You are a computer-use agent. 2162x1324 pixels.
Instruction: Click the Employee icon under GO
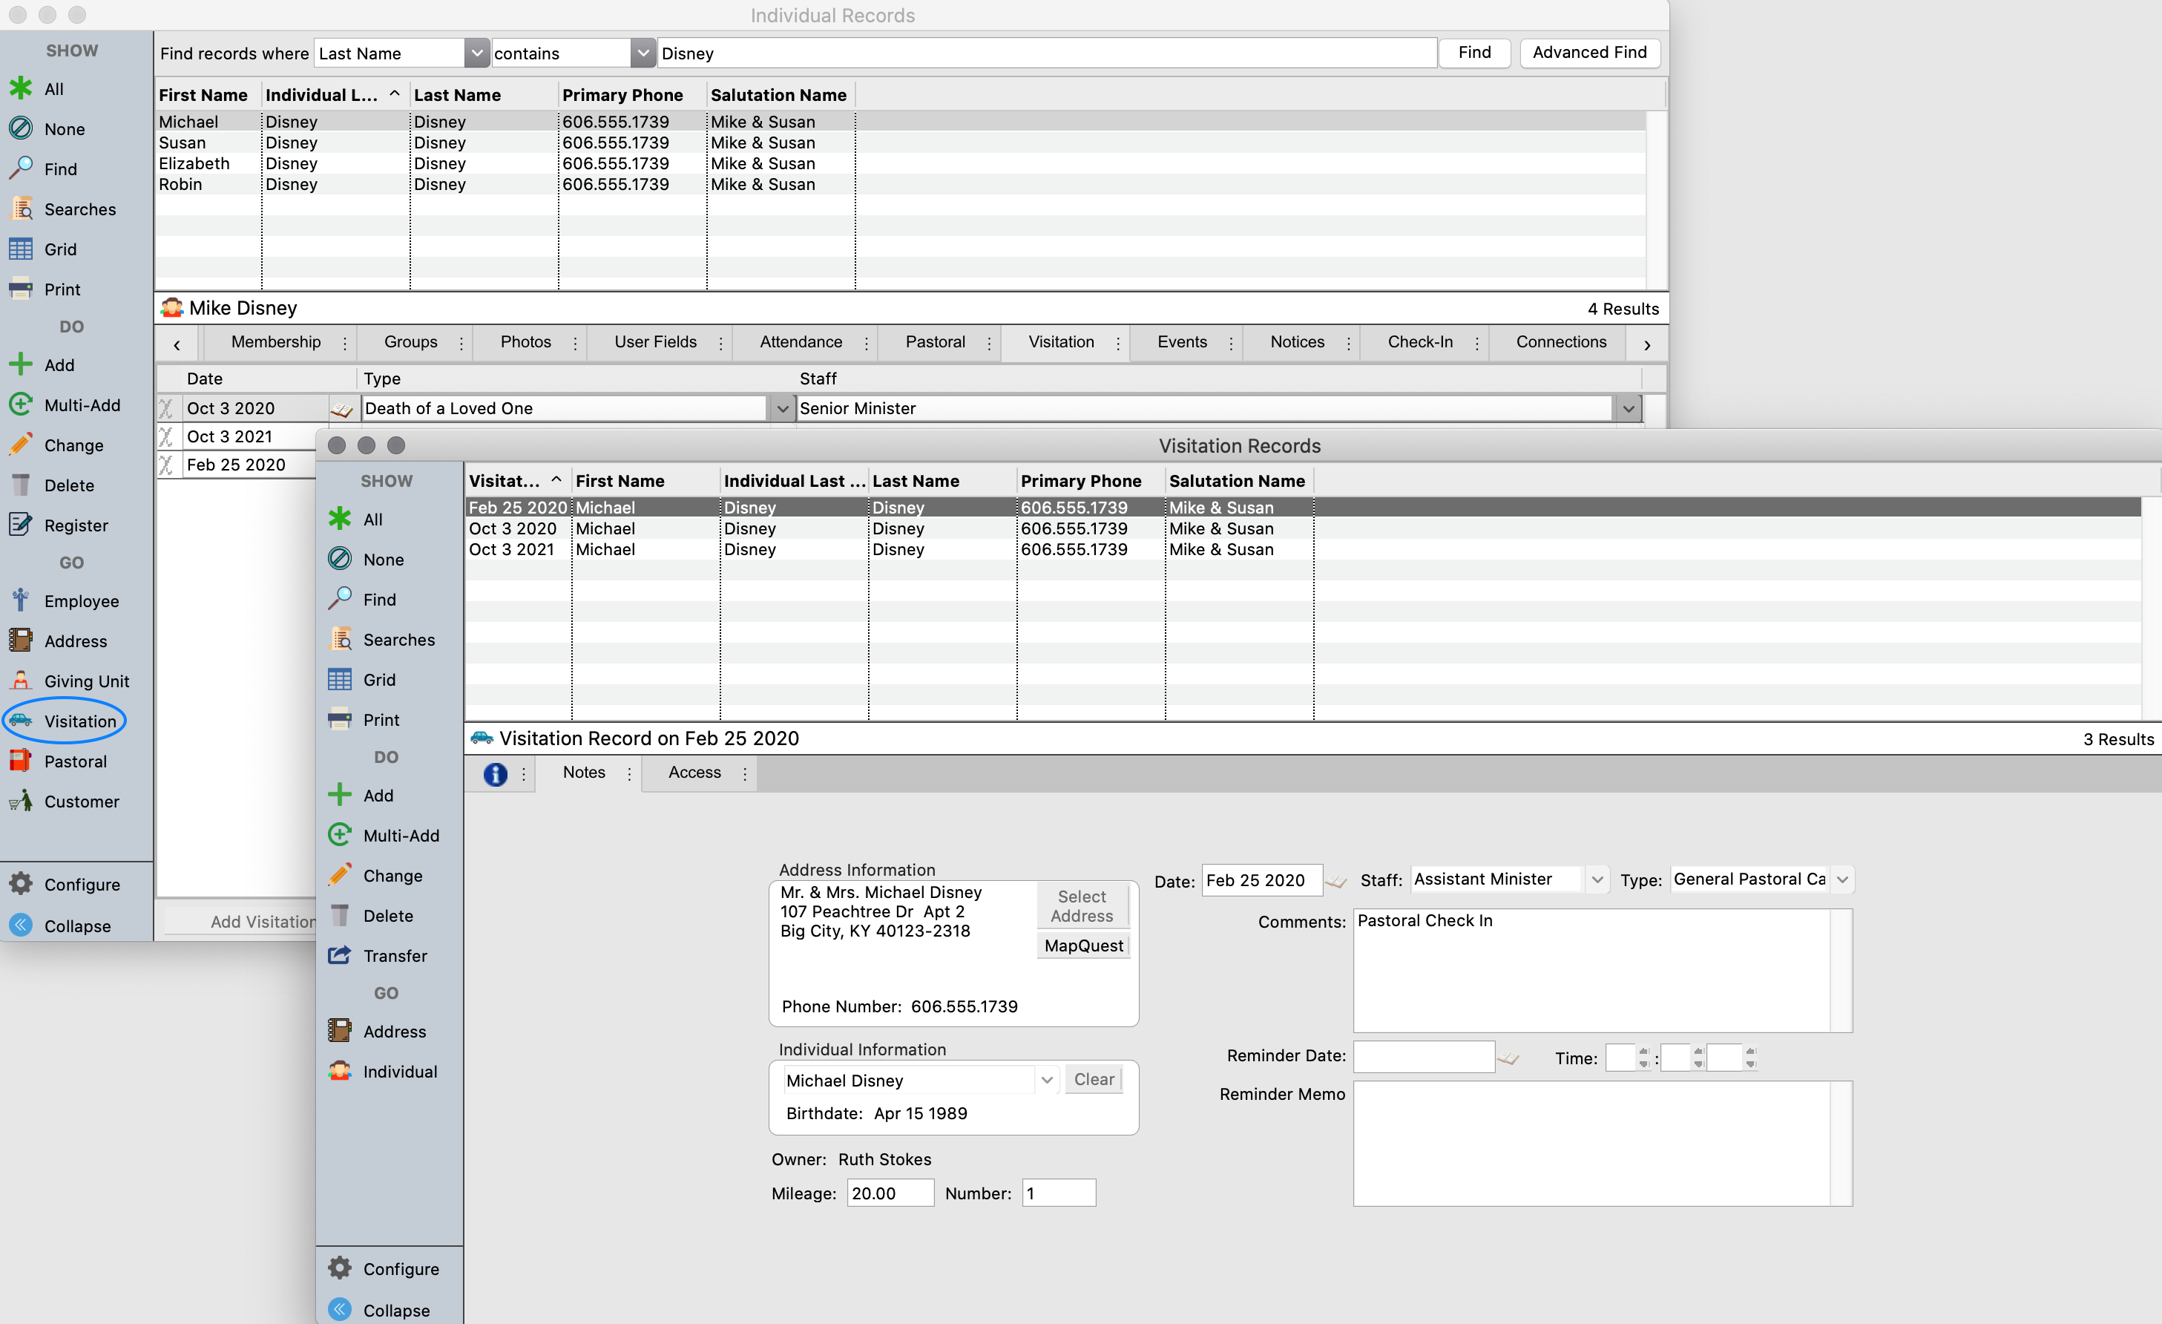21,600
